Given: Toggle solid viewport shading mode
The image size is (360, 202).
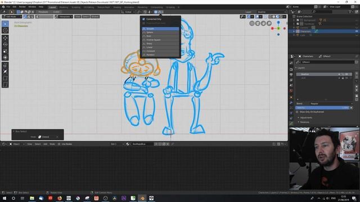Looking at the screenshot, I should tap(274, 17).
